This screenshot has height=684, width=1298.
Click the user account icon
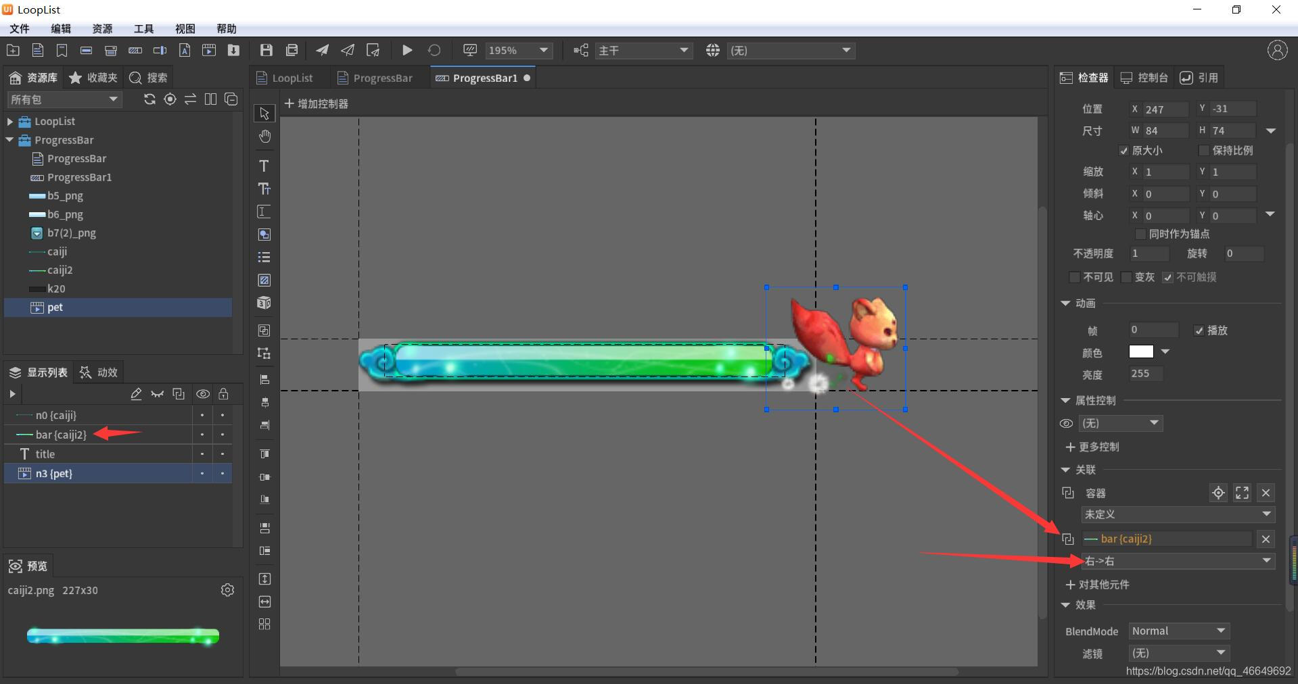(1277, 50)
